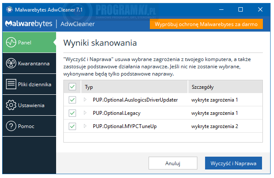Open the Pomoc help section

pos(29,126)
